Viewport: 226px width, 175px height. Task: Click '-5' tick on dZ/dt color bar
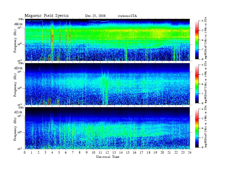[x=202, y=119]
